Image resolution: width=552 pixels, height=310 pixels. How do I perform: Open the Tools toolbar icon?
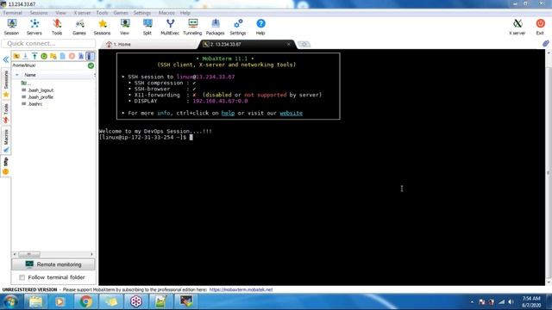tap(57, 27)
